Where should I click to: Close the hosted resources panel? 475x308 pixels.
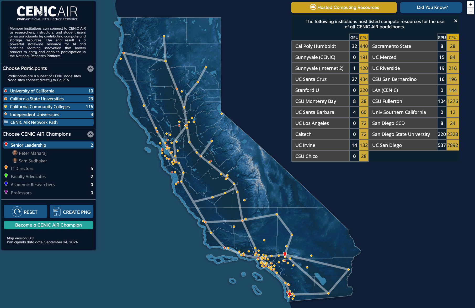click(456, 21)
